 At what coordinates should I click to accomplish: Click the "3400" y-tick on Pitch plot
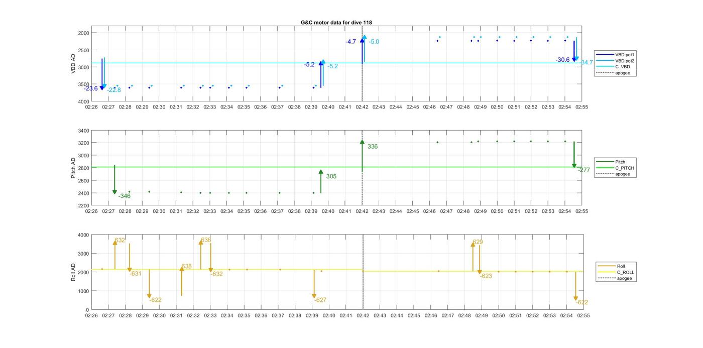tap(83, 131)
